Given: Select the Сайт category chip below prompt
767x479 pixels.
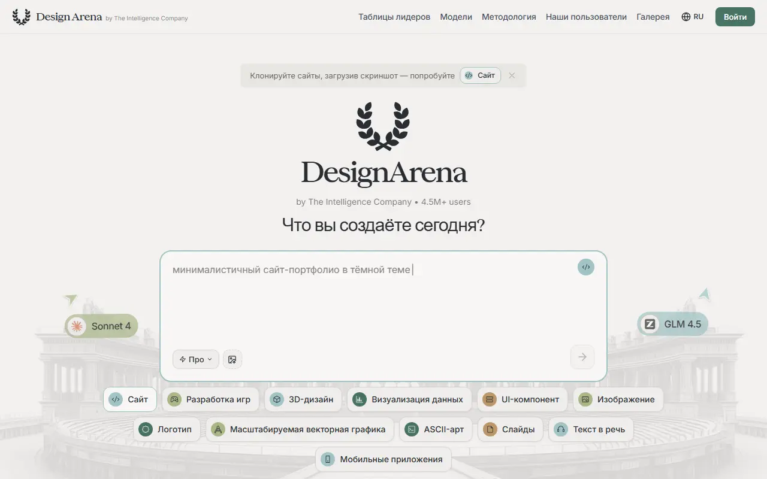Looking at the screenshot, I should click(130, 399).
